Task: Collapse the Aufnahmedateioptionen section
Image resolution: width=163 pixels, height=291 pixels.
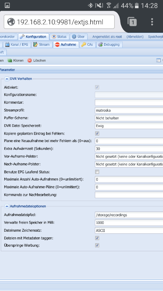Action: coord(7,206)
